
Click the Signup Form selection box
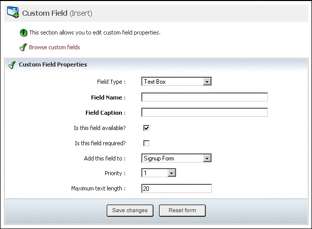(x=176, y=158)
